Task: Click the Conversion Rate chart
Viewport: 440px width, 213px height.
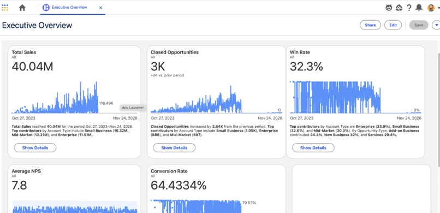Action: pos(196,206)
